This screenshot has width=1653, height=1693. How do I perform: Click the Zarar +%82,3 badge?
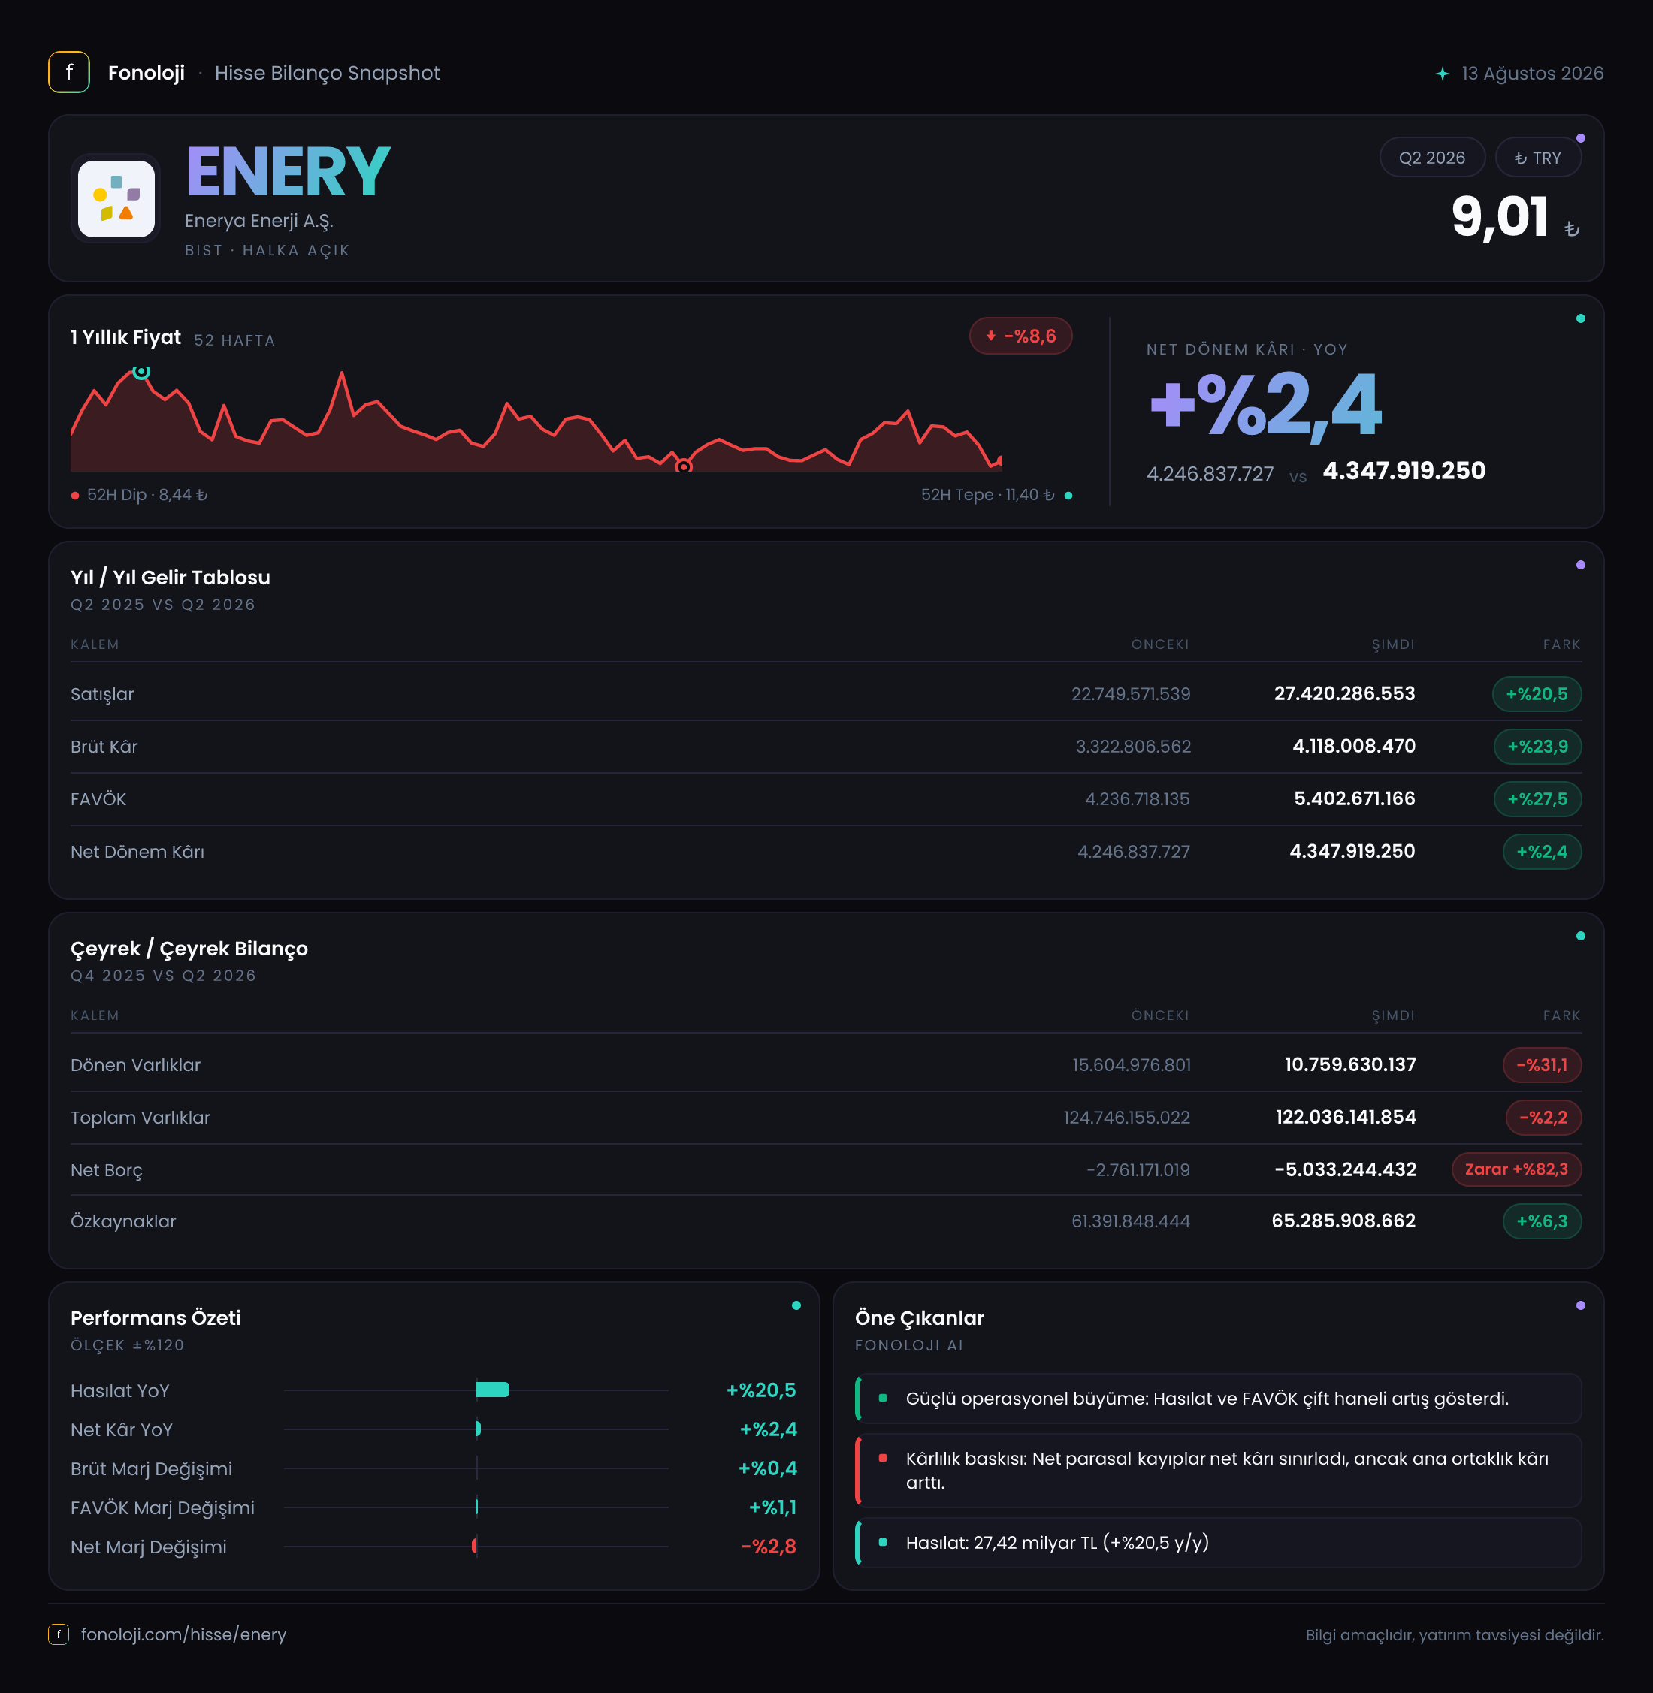[x=1516, y=1169]
